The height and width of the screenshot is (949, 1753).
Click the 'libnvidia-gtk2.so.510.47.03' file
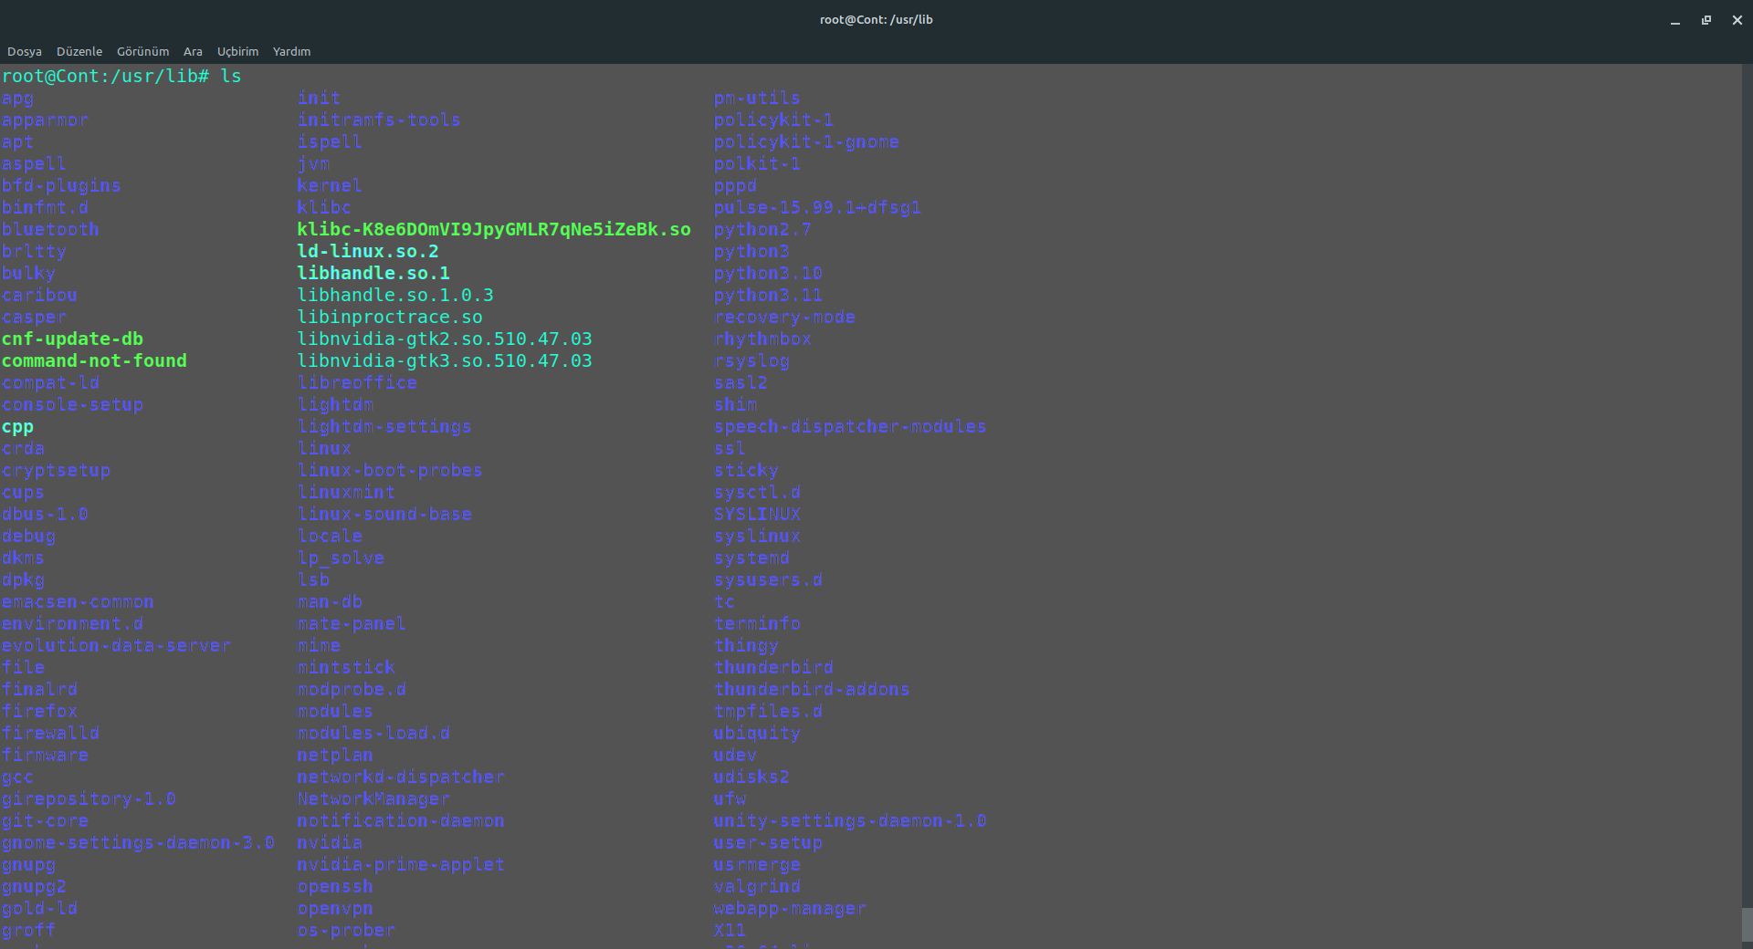click(445, 339)
